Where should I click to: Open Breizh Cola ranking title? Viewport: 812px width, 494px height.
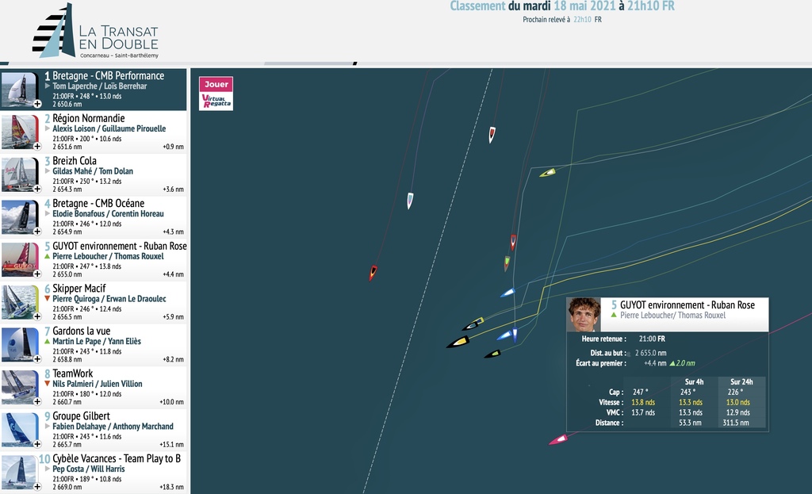point(75,160)
